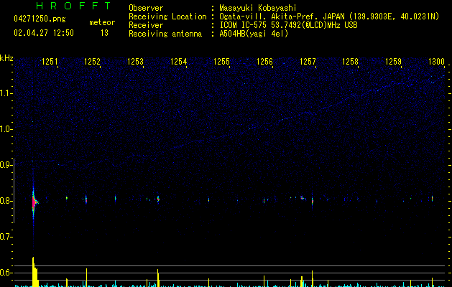Click the Ogata-vill. Akita-Pref. JAPAN location text

(x=329, y=17)
